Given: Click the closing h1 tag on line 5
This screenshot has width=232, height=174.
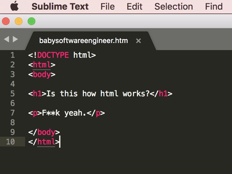Looking at the screenshot, I should (x=161, y=93).
